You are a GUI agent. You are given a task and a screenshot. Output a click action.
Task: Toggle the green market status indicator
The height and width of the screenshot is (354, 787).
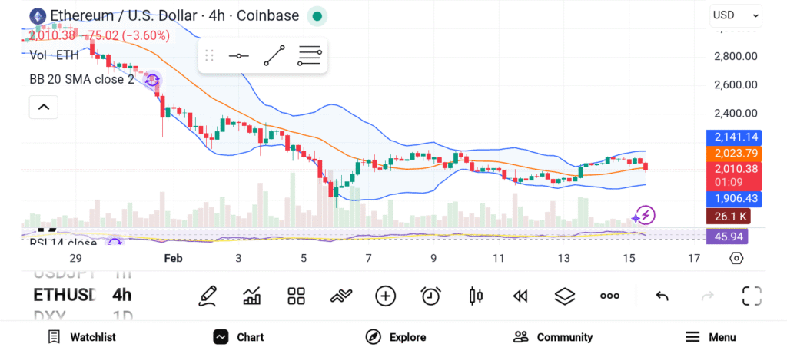tap(317, 15)
